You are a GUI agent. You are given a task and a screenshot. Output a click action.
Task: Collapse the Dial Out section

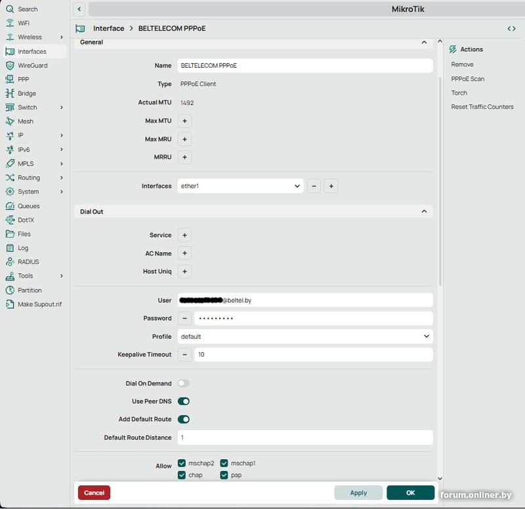424,211
